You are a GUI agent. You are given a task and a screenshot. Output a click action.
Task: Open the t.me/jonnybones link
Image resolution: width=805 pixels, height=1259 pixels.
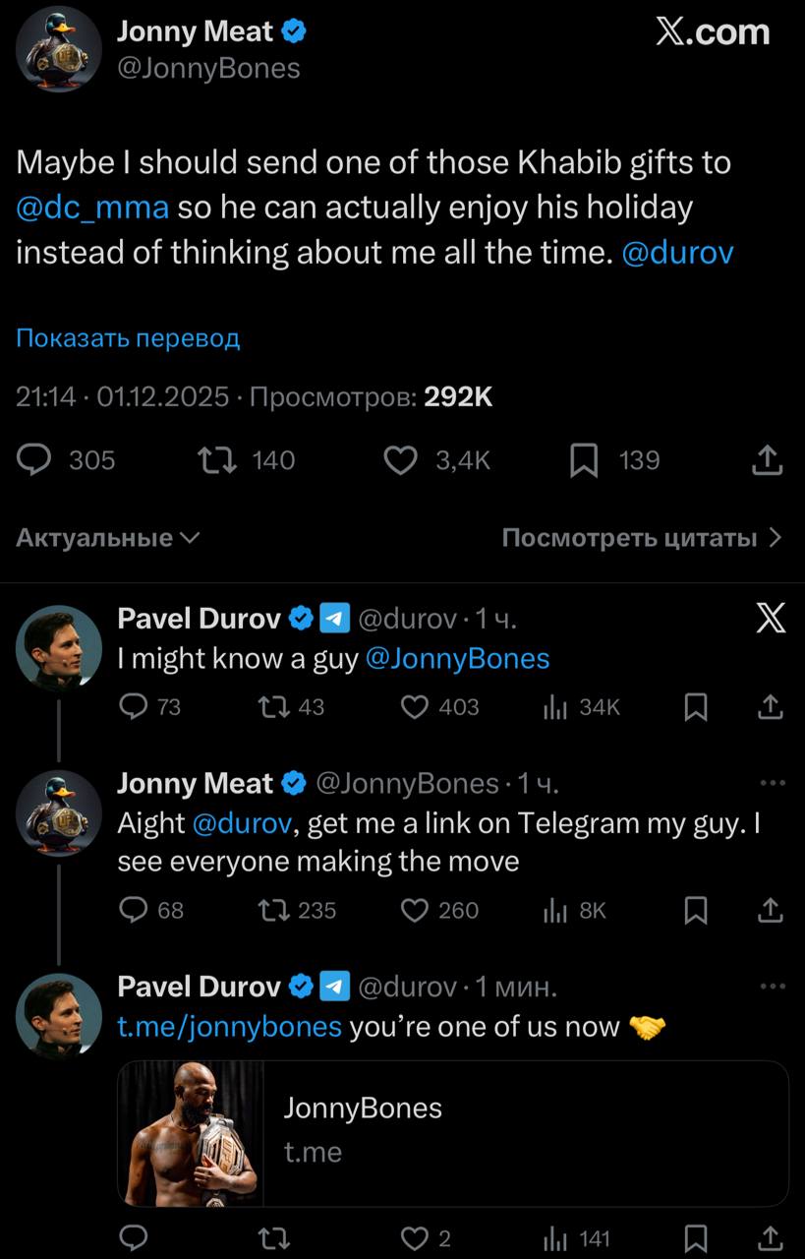point(229,1027)
